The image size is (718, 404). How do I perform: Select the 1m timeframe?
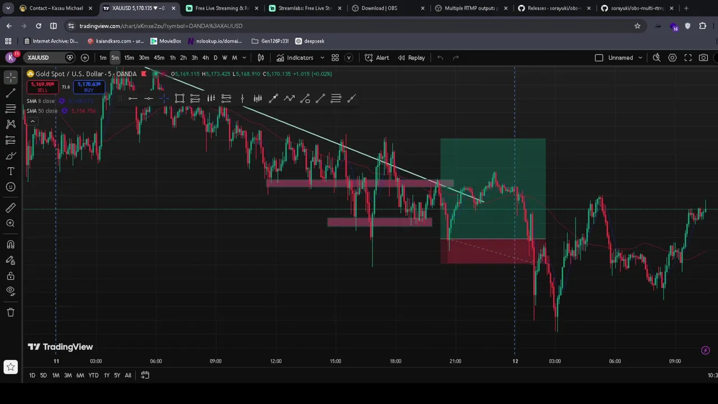(103, 58)
